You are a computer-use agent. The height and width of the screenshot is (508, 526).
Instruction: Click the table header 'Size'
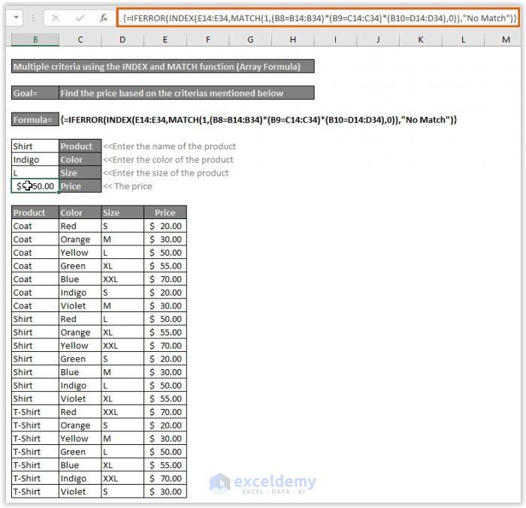point(122,212)
